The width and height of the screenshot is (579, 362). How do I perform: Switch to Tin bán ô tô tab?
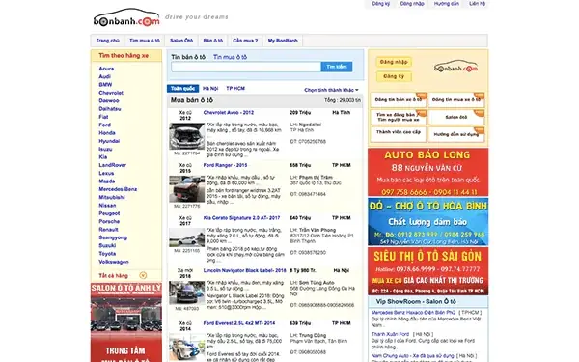point(188,57)
